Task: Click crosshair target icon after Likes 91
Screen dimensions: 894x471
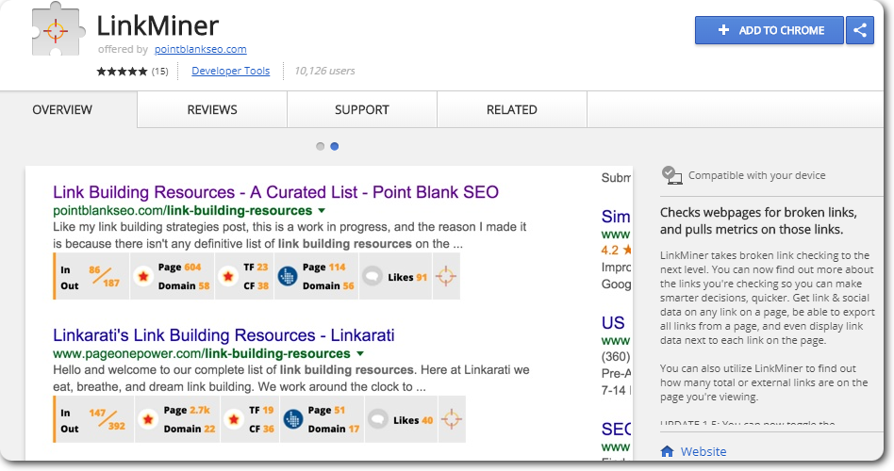Action: click(446, 276)
